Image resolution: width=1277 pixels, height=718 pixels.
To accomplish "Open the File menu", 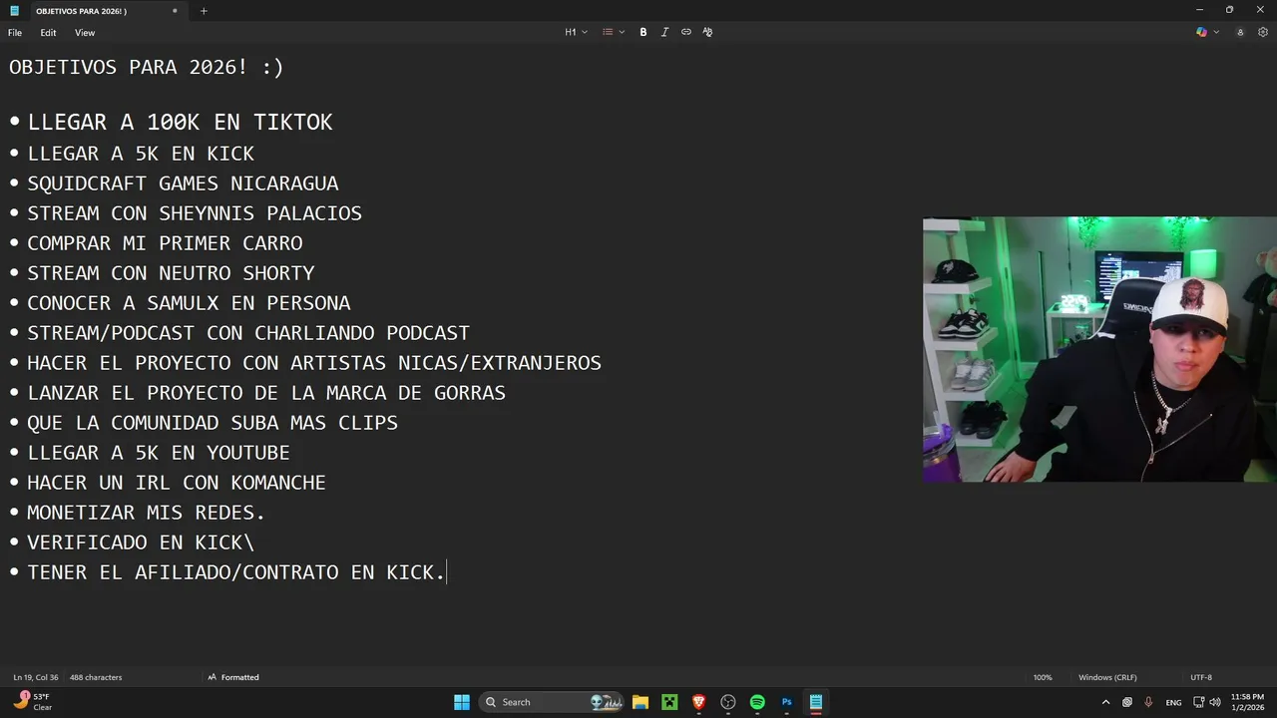I will [15, 33].
